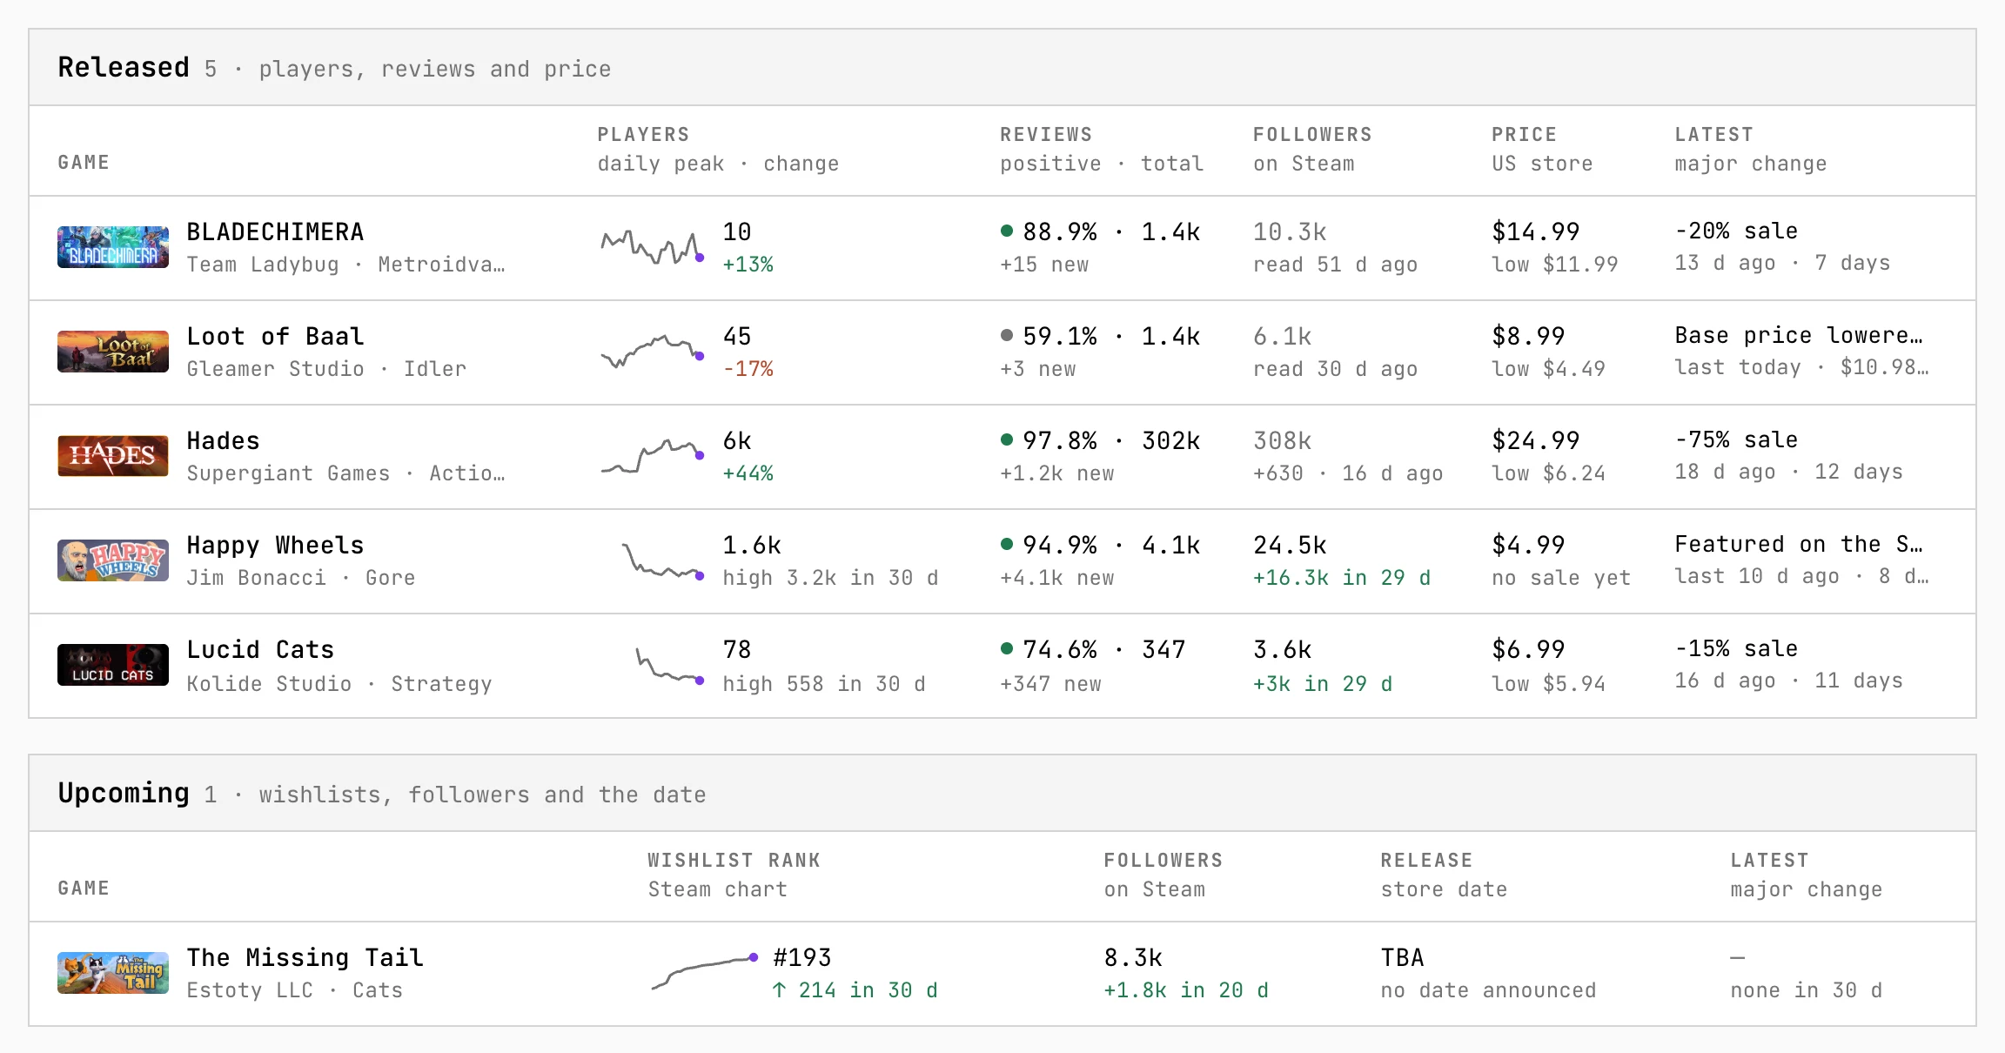Click the green review dot beside 94.9%

coord(1007,544)
